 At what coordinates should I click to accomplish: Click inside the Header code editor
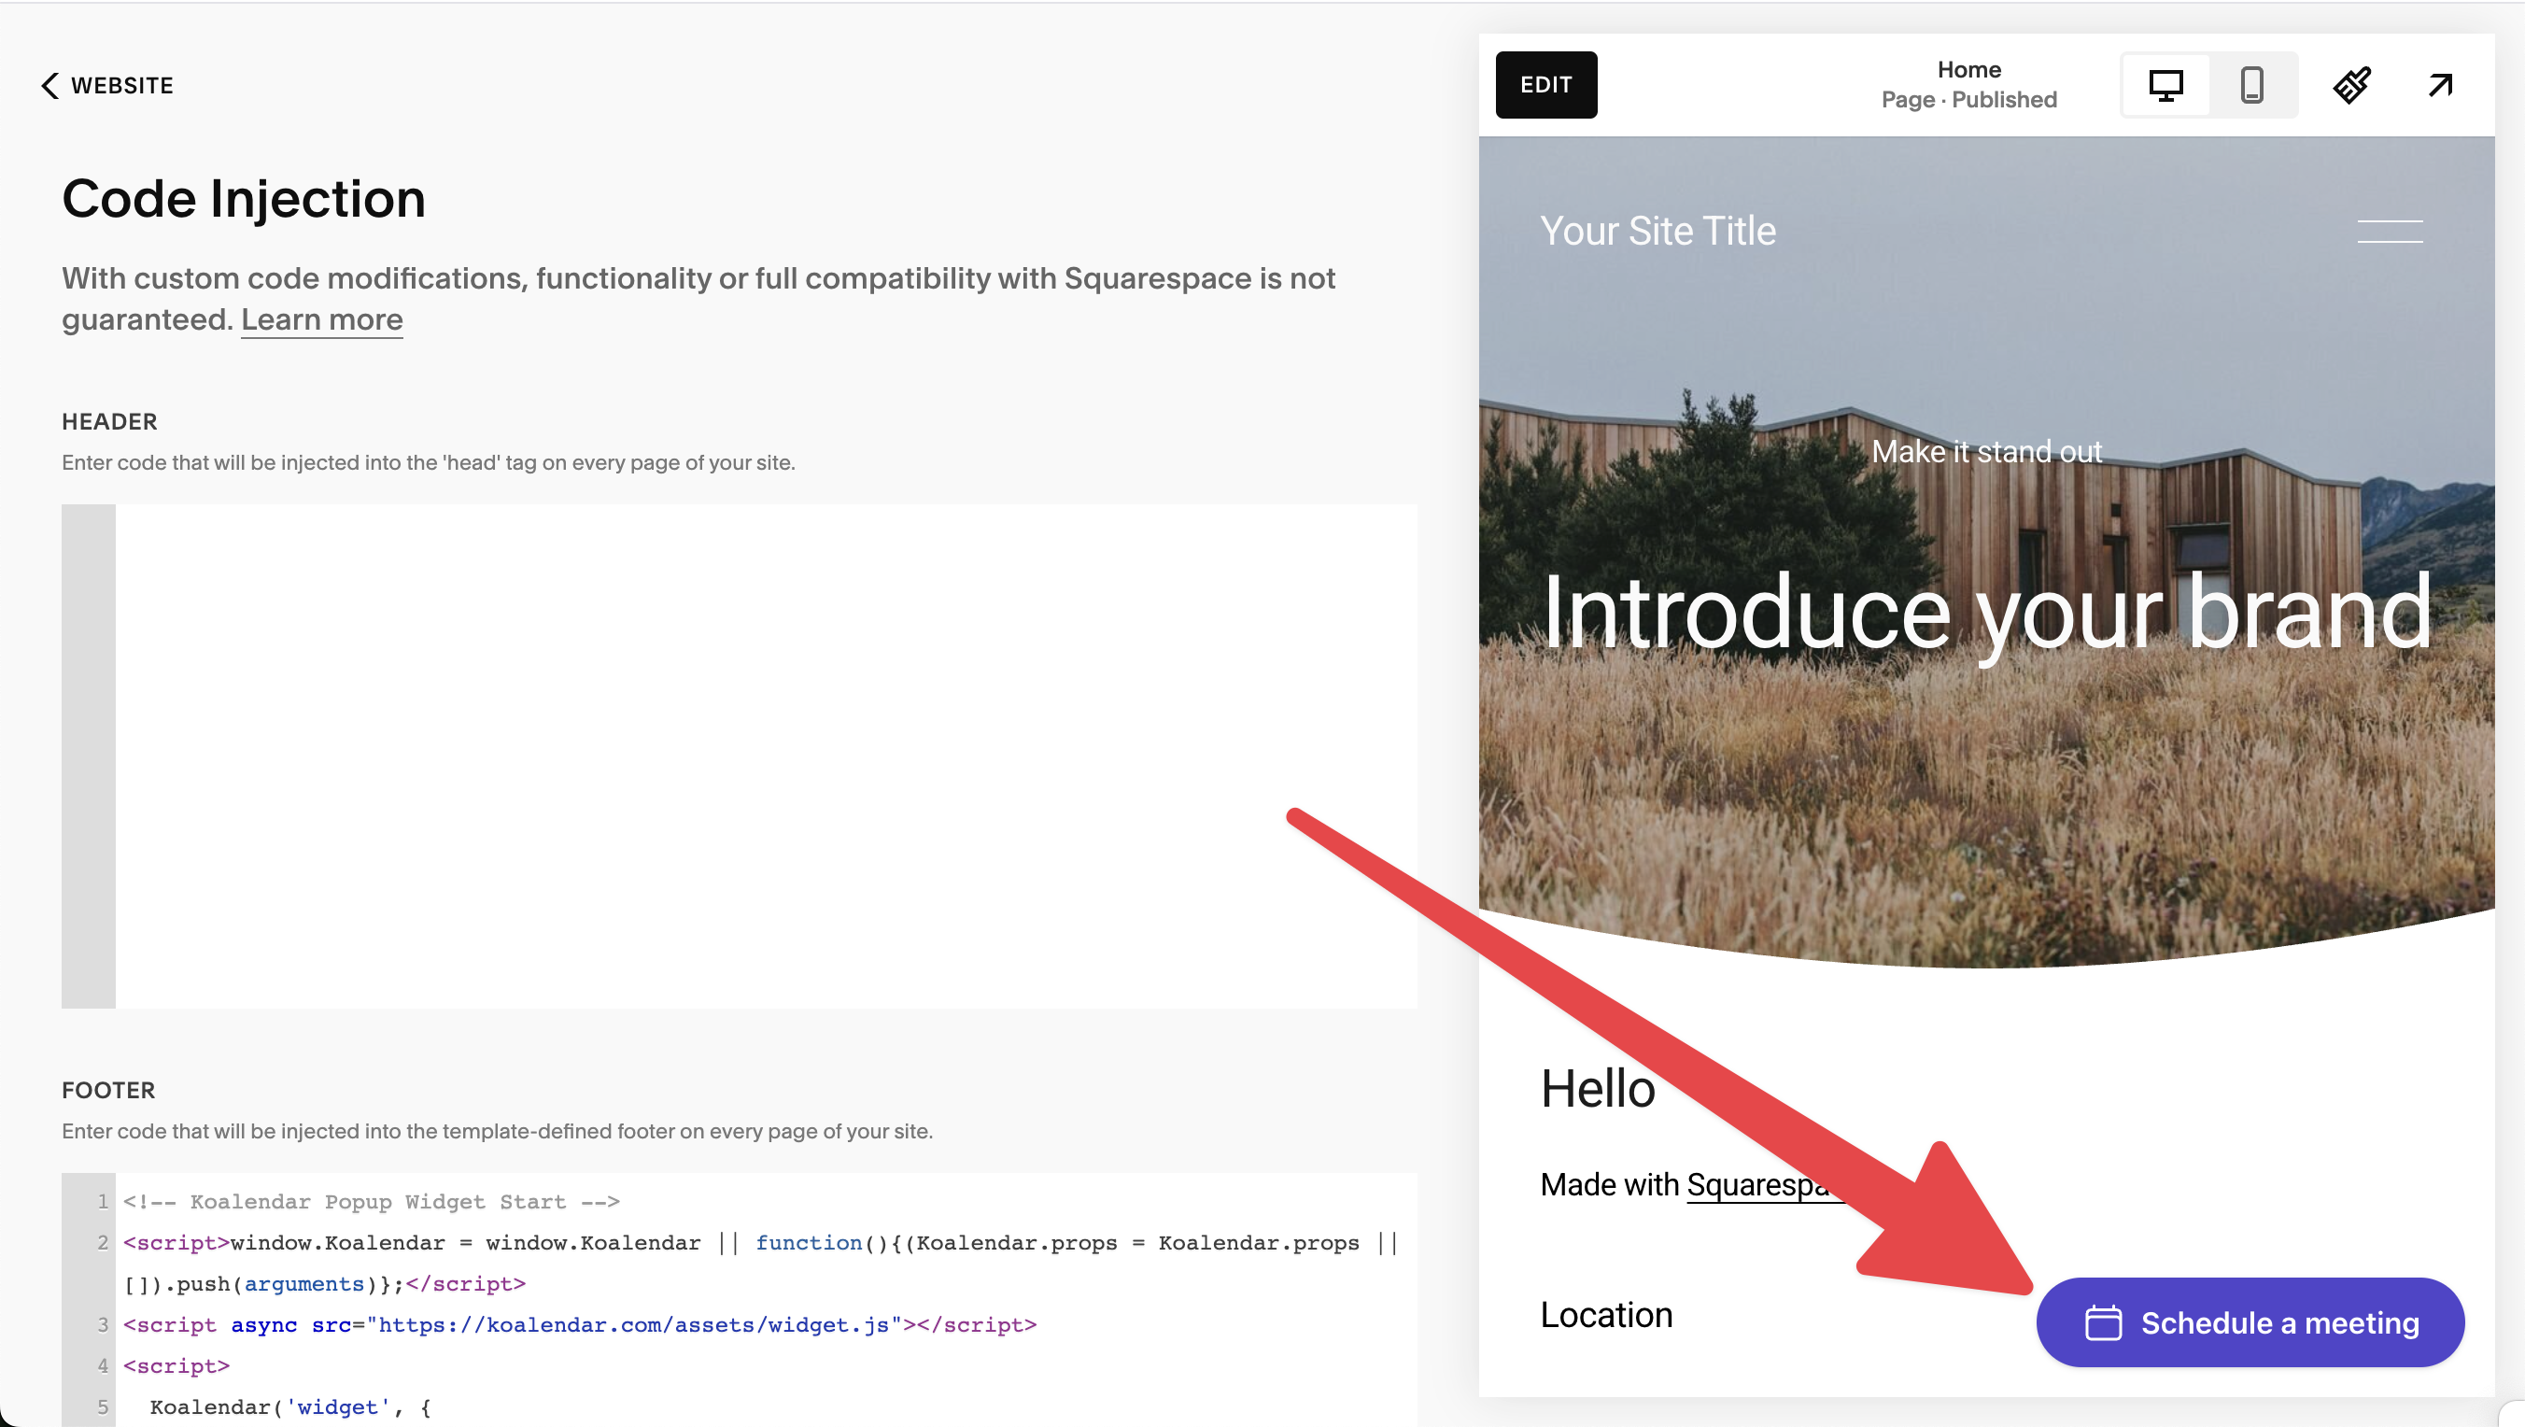(765, 756)
